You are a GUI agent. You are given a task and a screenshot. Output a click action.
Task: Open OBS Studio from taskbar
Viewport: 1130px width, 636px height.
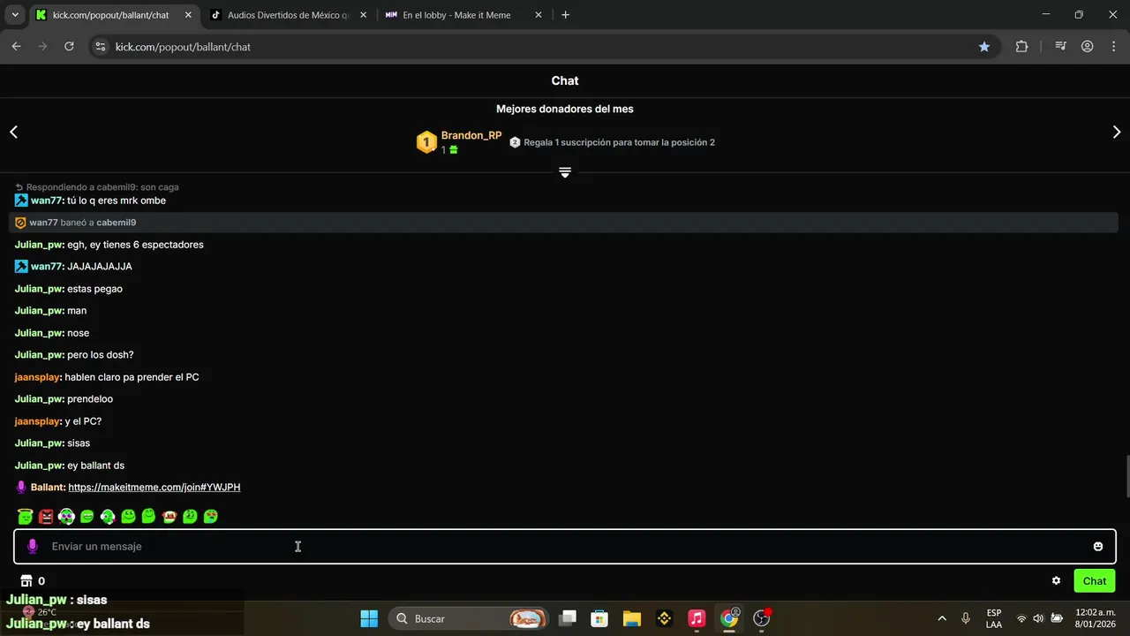point(762,618)
